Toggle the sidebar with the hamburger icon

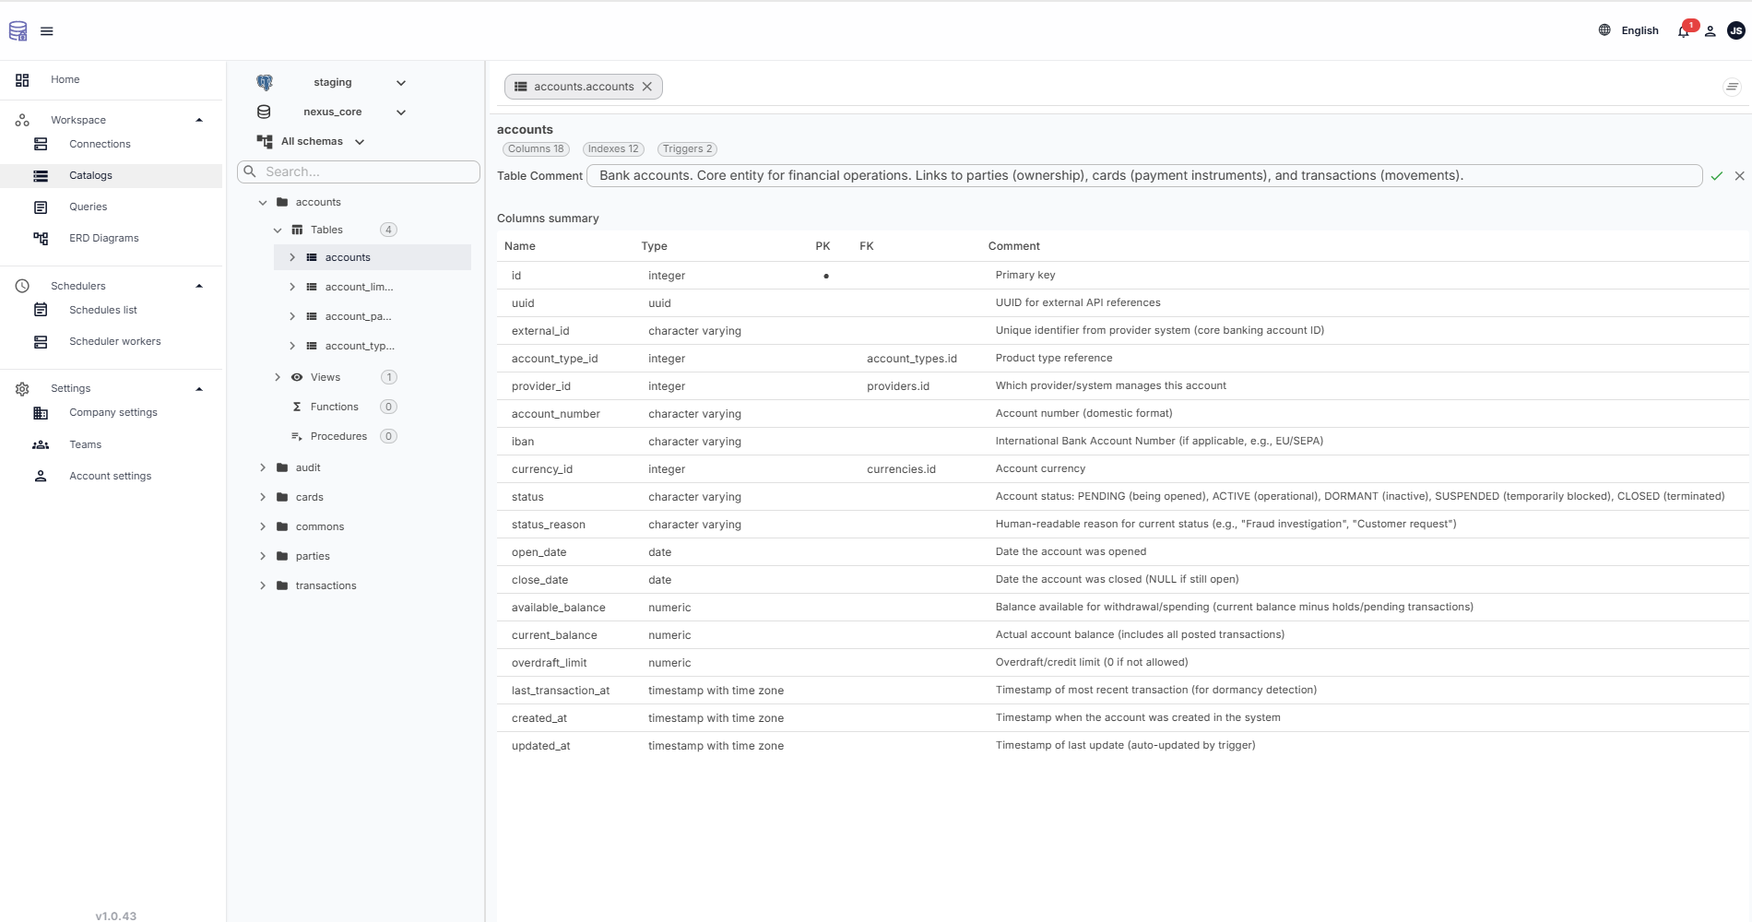(x=46, y=30)
